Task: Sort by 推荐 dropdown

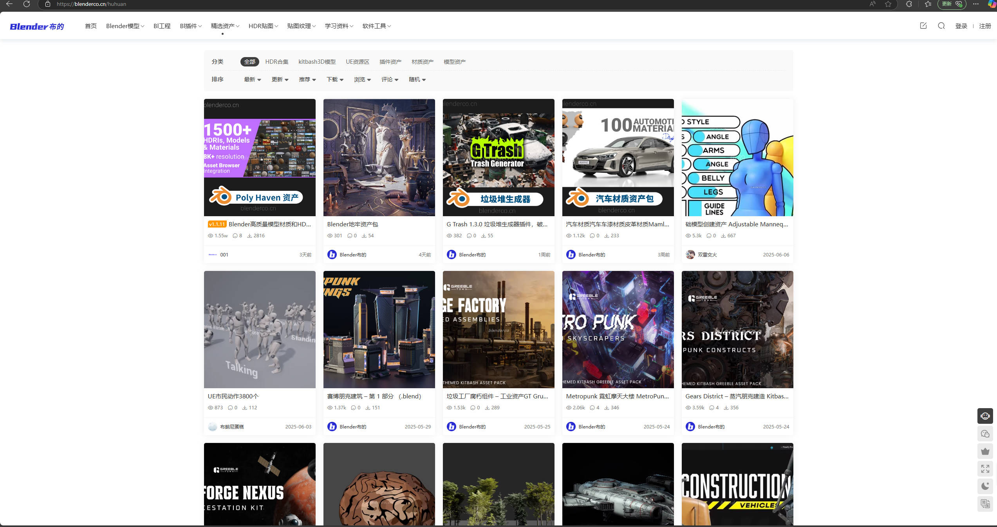Action: (x=307, y=79)
